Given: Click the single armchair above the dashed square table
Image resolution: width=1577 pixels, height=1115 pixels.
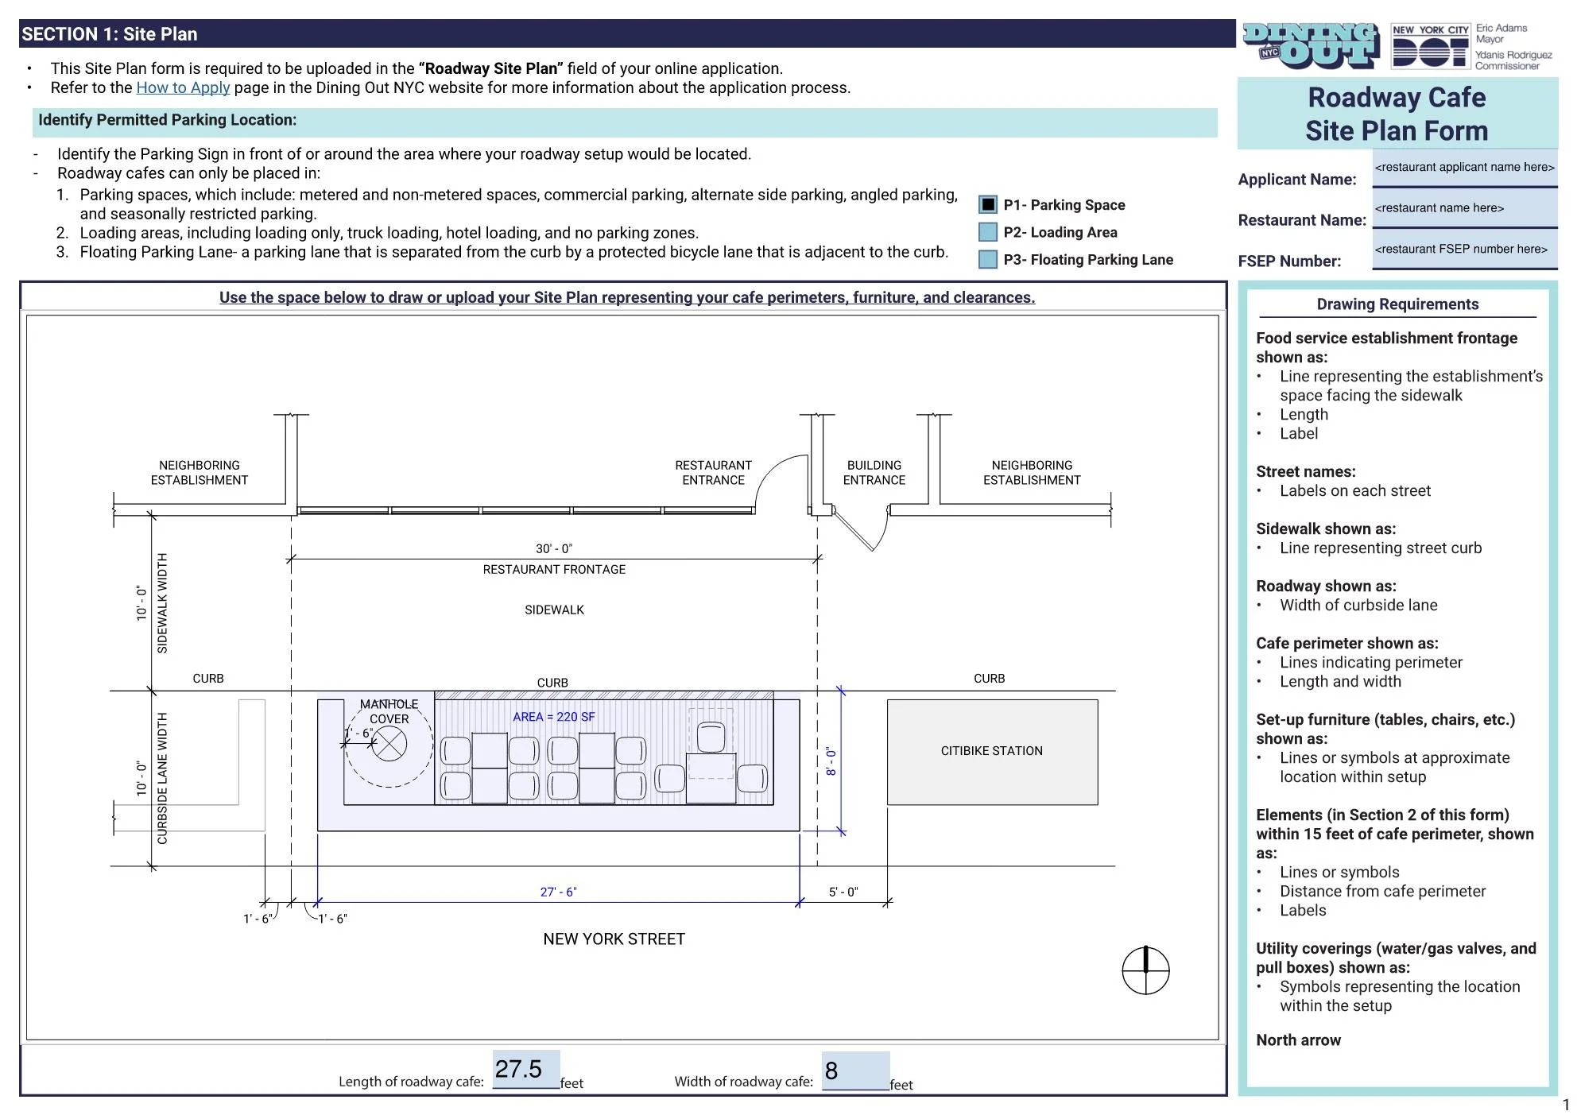Looking at the screenshot, I should pyautogui.click(x=711, y=737).
